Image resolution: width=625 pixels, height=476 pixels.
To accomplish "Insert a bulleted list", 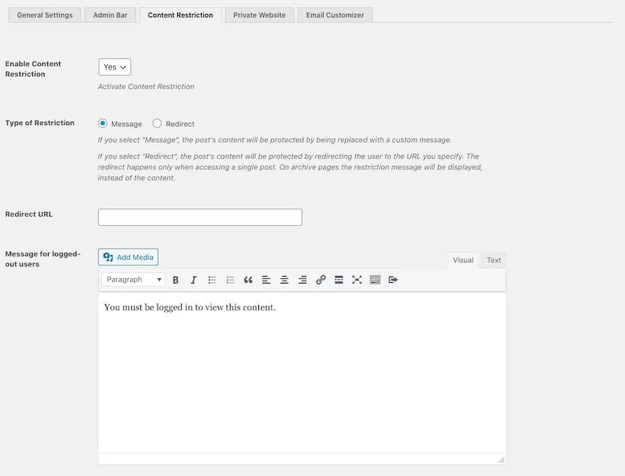I will point(212,280).
